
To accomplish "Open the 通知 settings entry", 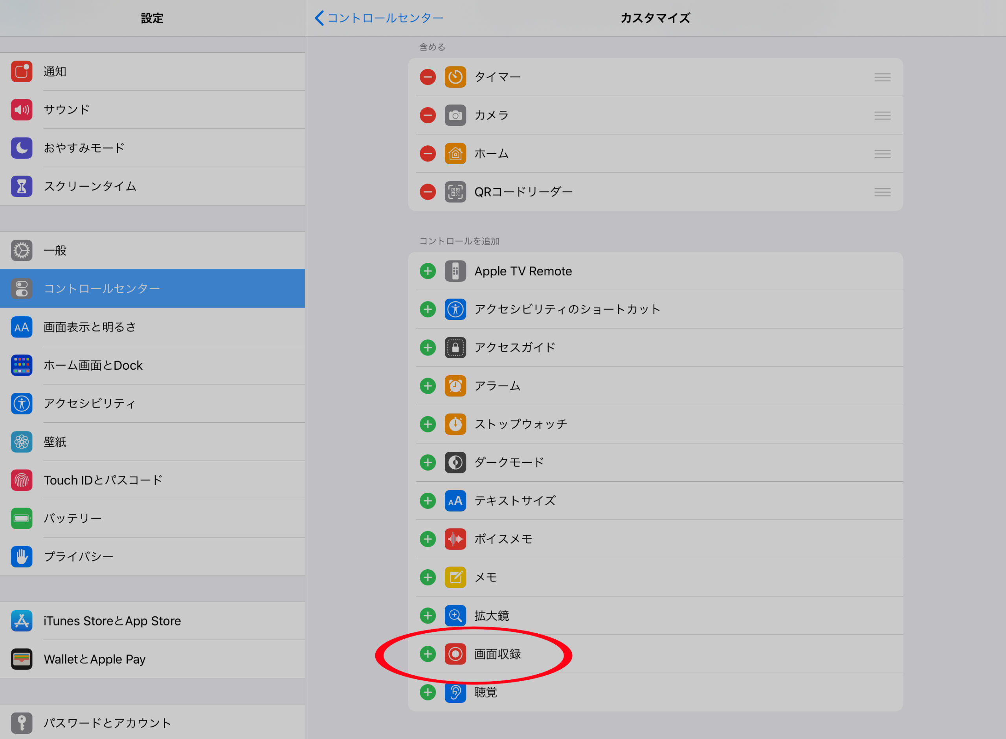I will point(152,72).
